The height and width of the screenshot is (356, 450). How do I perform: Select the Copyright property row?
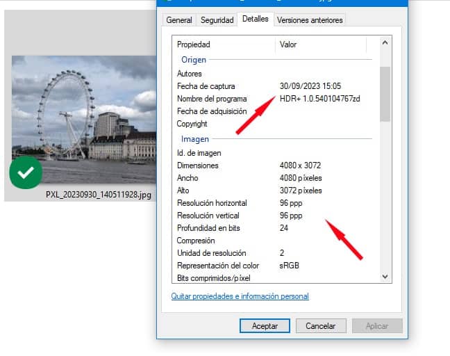point(274,124)
